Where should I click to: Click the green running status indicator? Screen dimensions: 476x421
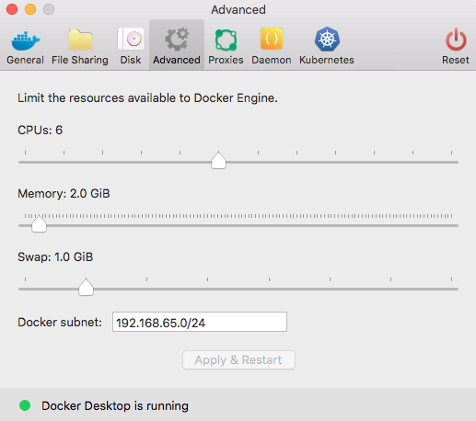(x=25, y=405)
